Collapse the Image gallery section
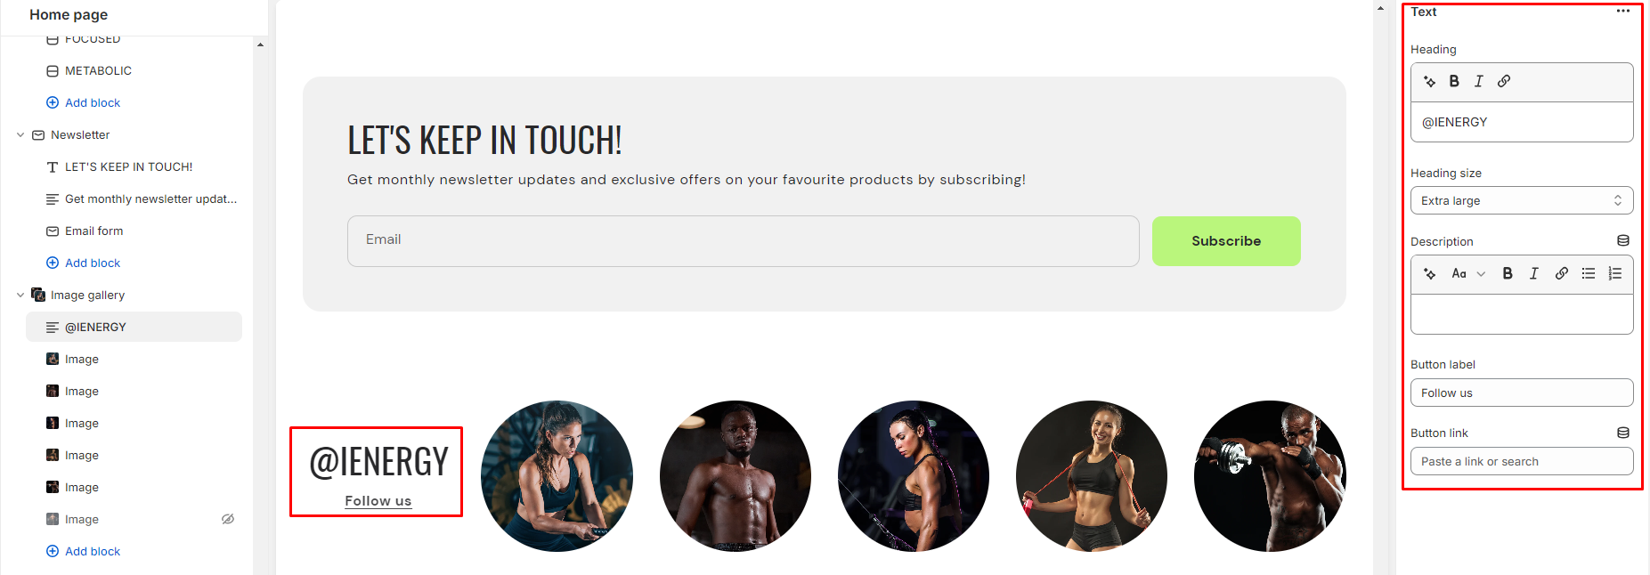 click(20, 296)
